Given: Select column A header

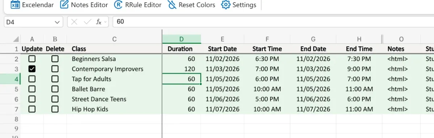Looking at the screenshot, I should pos(32,39).
